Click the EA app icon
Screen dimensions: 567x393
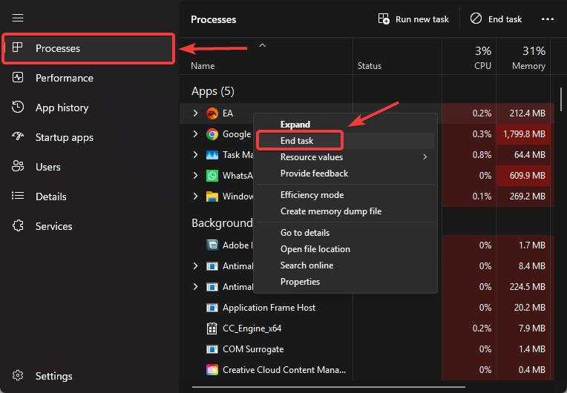click(212, 113)
